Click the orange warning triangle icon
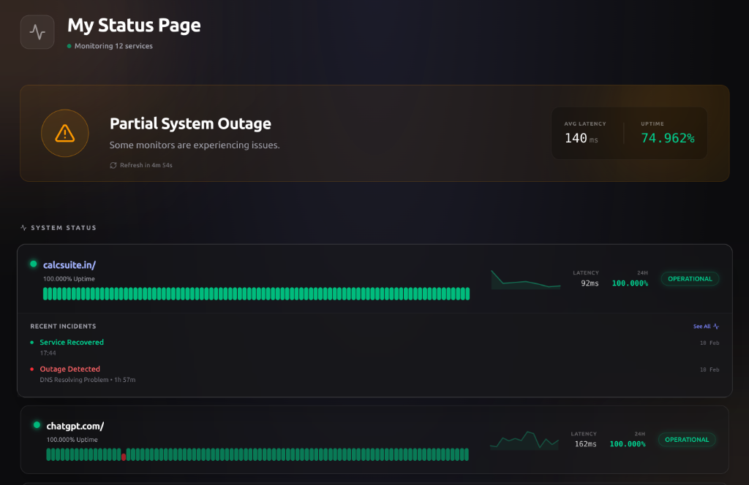The height and width of the screenshot is (485, 749). tap(65, 133)
